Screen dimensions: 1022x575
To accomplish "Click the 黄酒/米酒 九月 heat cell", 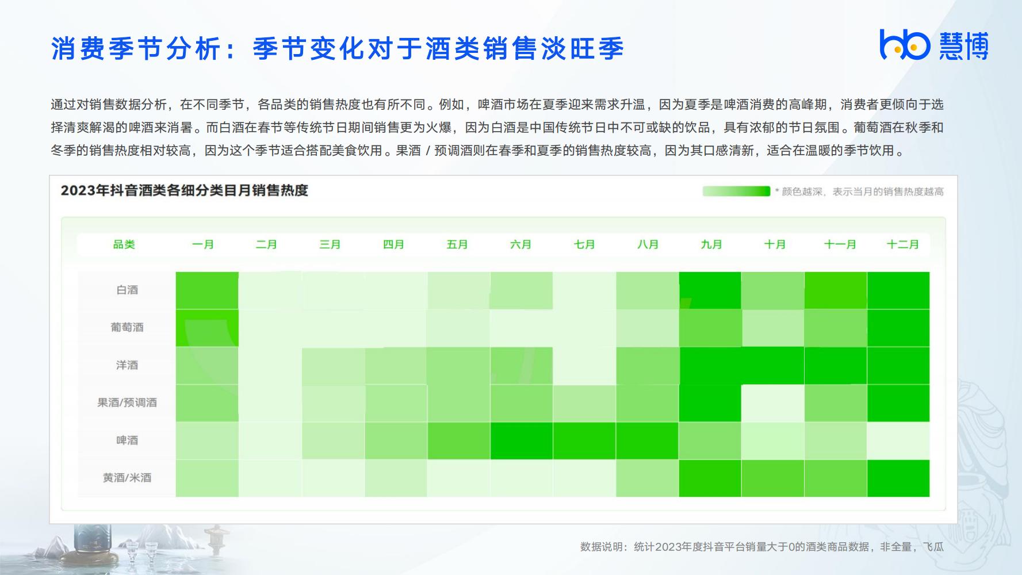I will coord(710,478).
